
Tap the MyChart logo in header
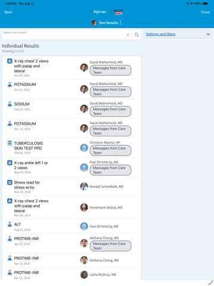pos(118,12)
